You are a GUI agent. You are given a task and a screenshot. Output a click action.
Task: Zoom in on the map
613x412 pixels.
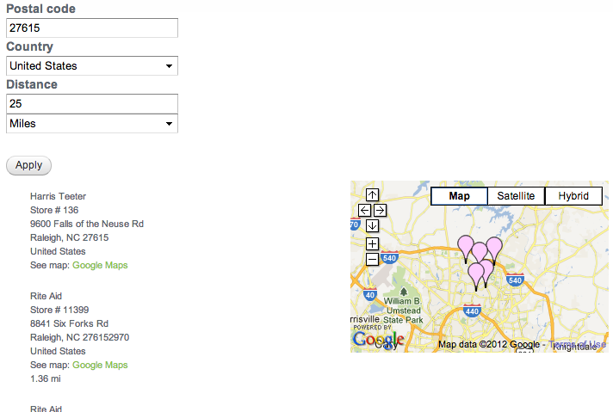click(x=372, y=243)
